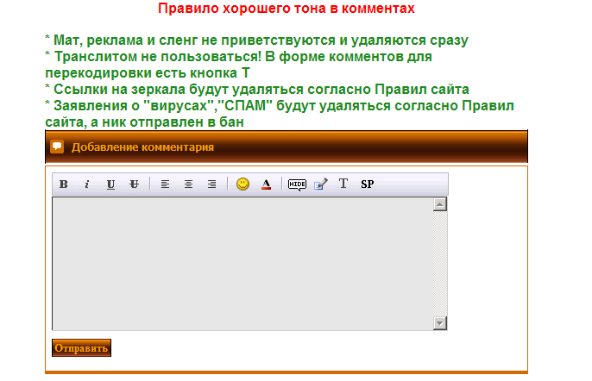Click the red 'Правило хорошего тона' heading

pos(287,9)
